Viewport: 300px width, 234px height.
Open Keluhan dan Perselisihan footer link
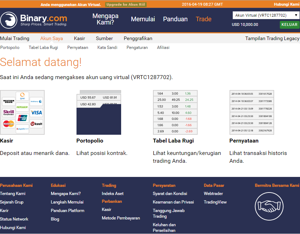pyautogui.click(x=164, y=228)
